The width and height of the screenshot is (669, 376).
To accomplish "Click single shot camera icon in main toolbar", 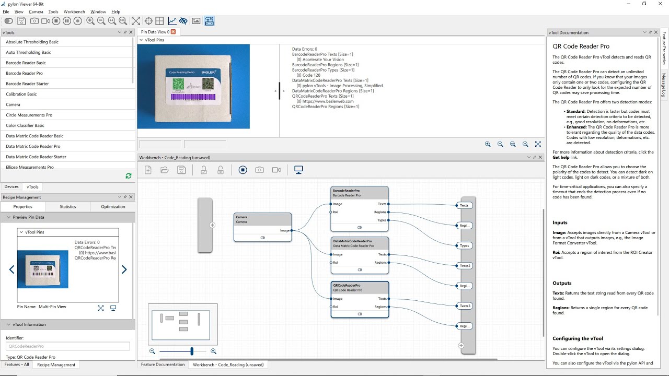I will [34, 21].
